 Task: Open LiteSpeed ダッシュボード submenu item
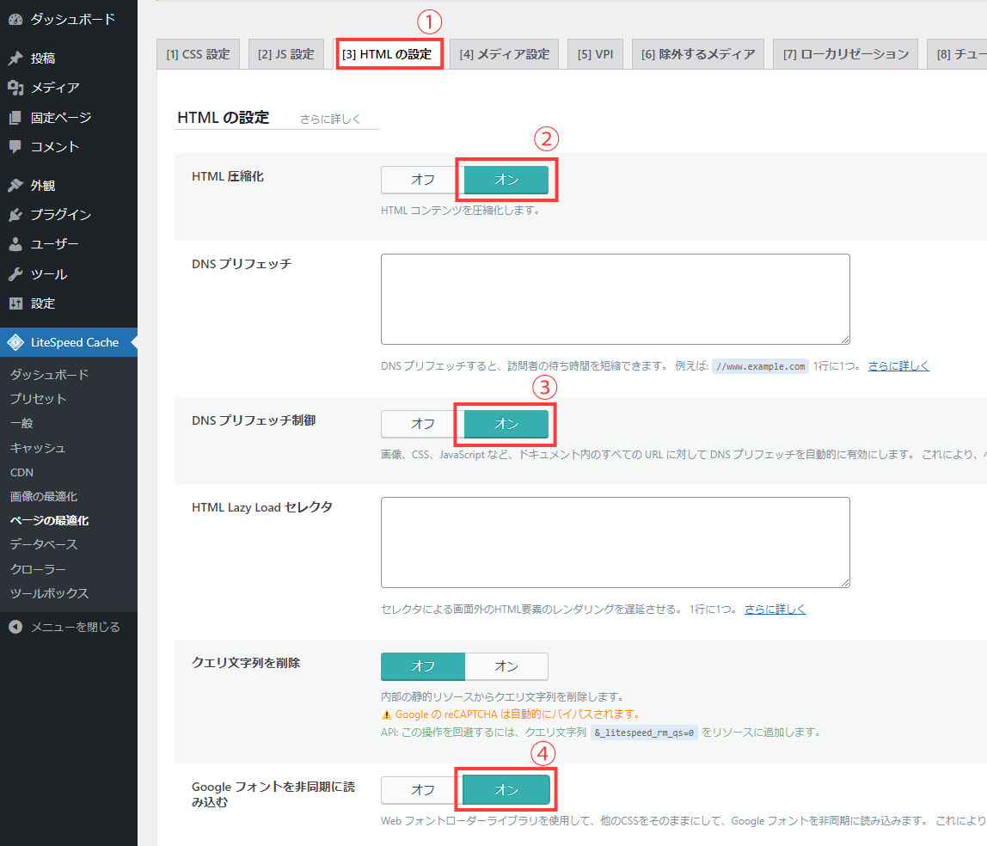[69, 375]
